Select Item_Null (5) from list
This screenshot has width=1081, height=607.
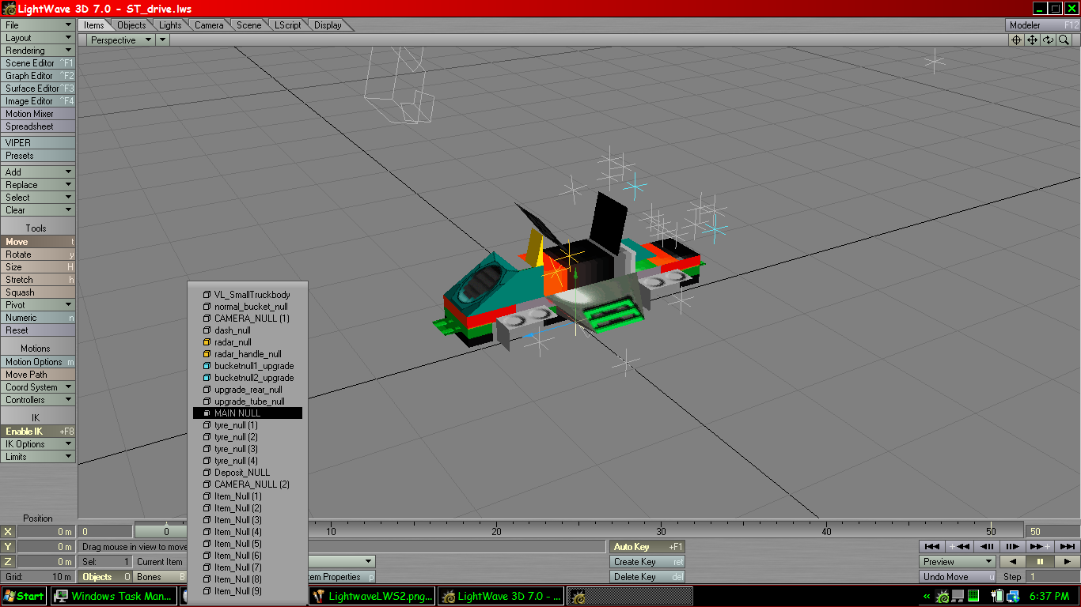[x=247, y=544]
